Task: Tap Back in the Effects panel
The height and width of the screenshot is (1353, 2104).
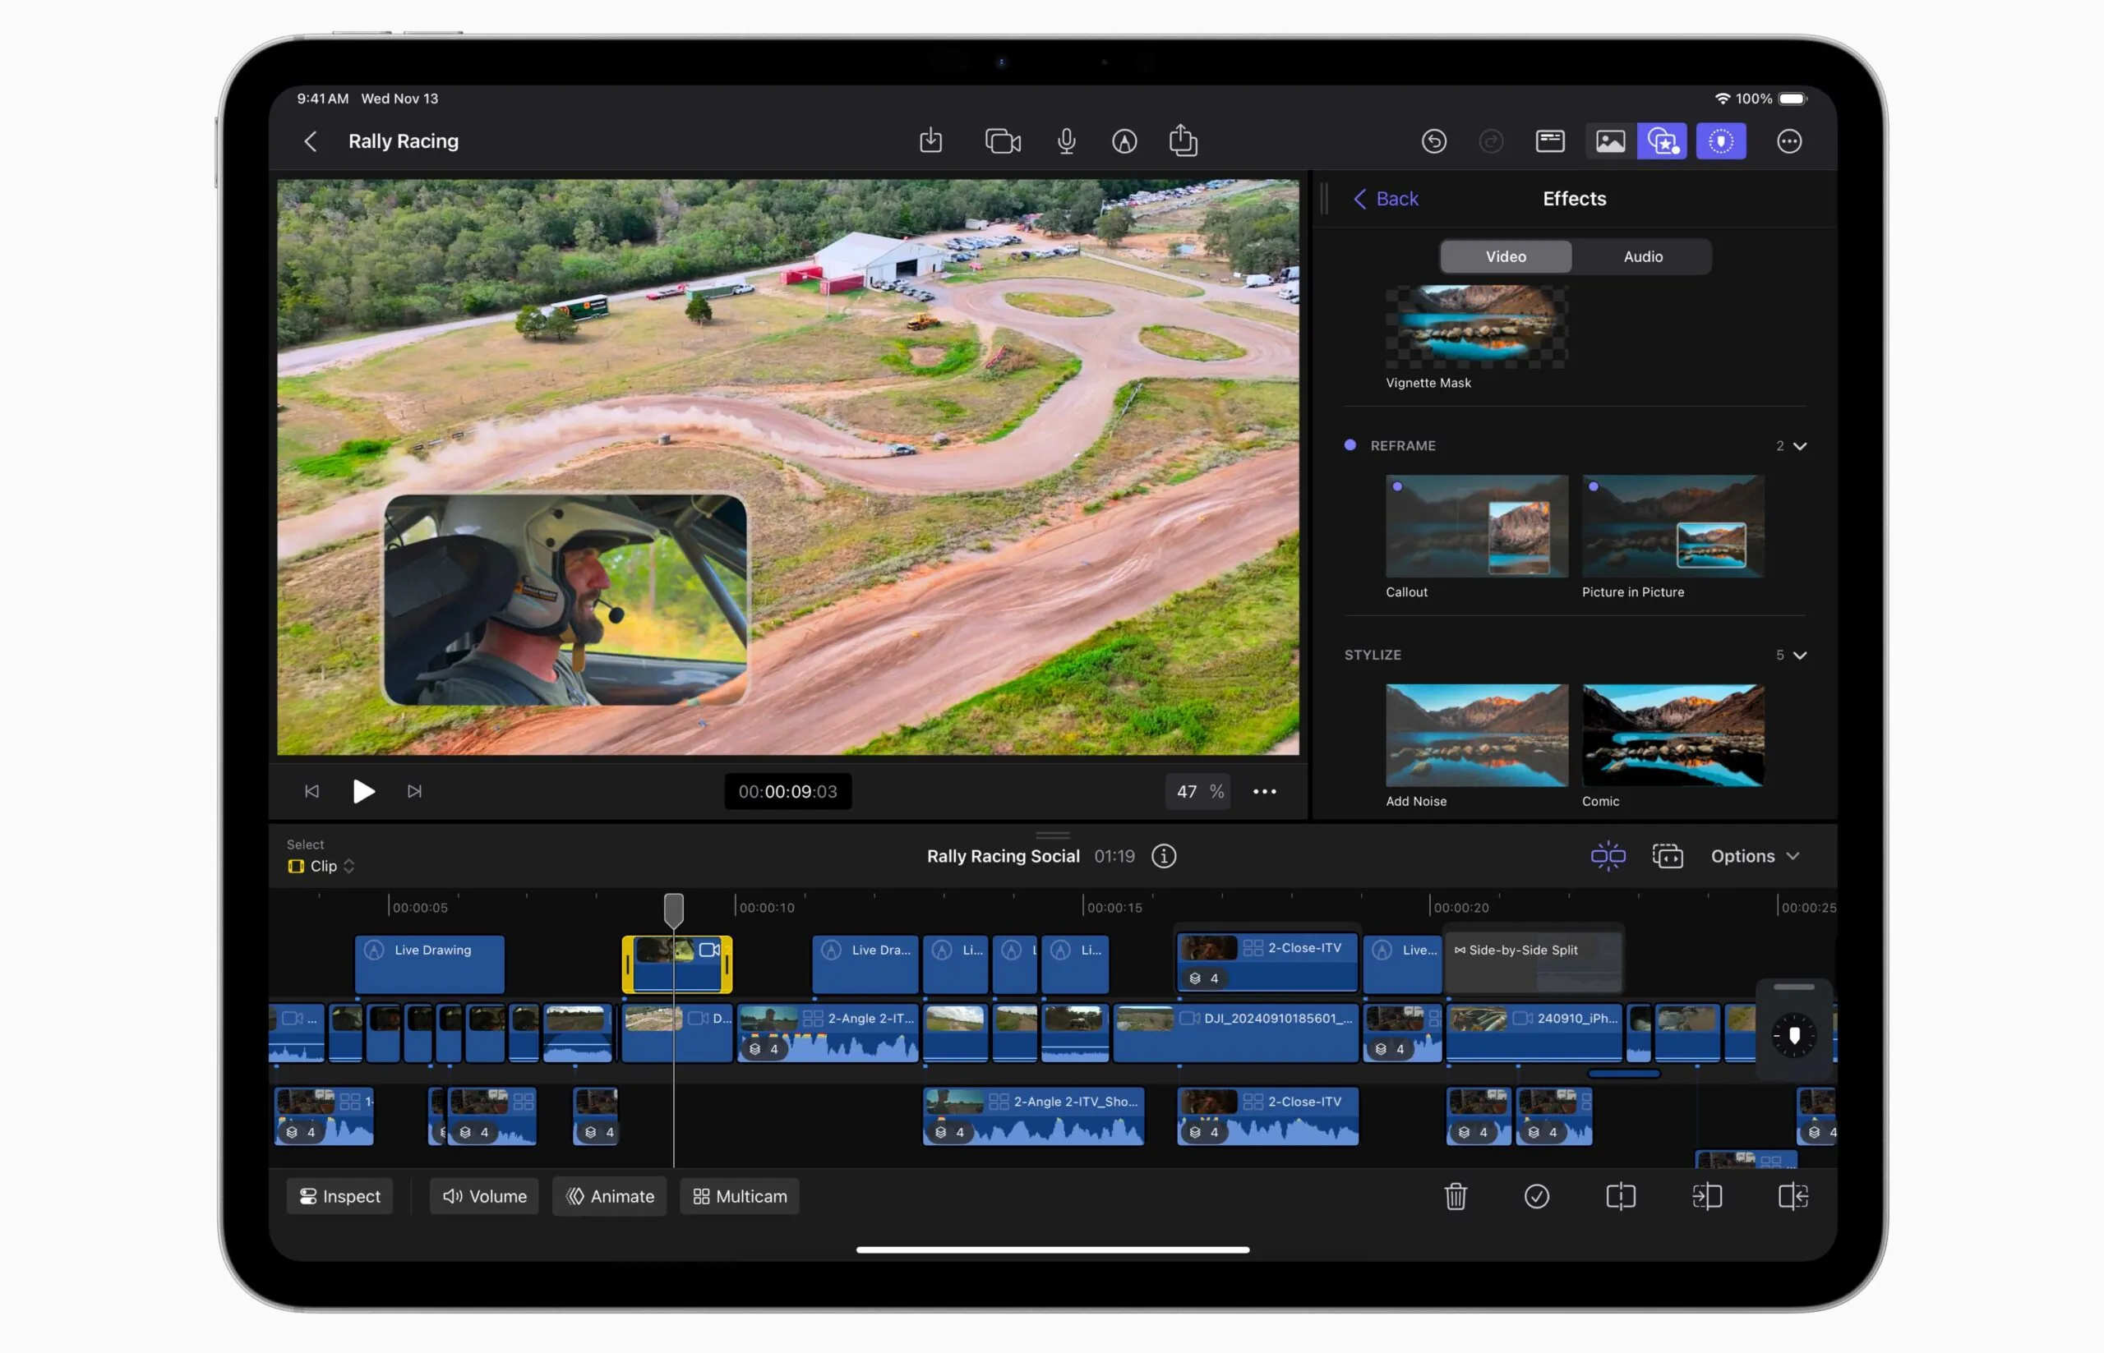Action: [1386, 199]
